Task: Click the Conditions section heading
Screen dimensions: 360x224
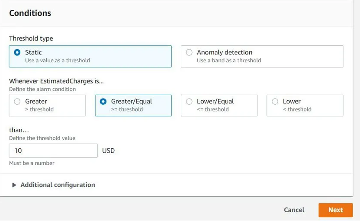Action: pos(30,13)
